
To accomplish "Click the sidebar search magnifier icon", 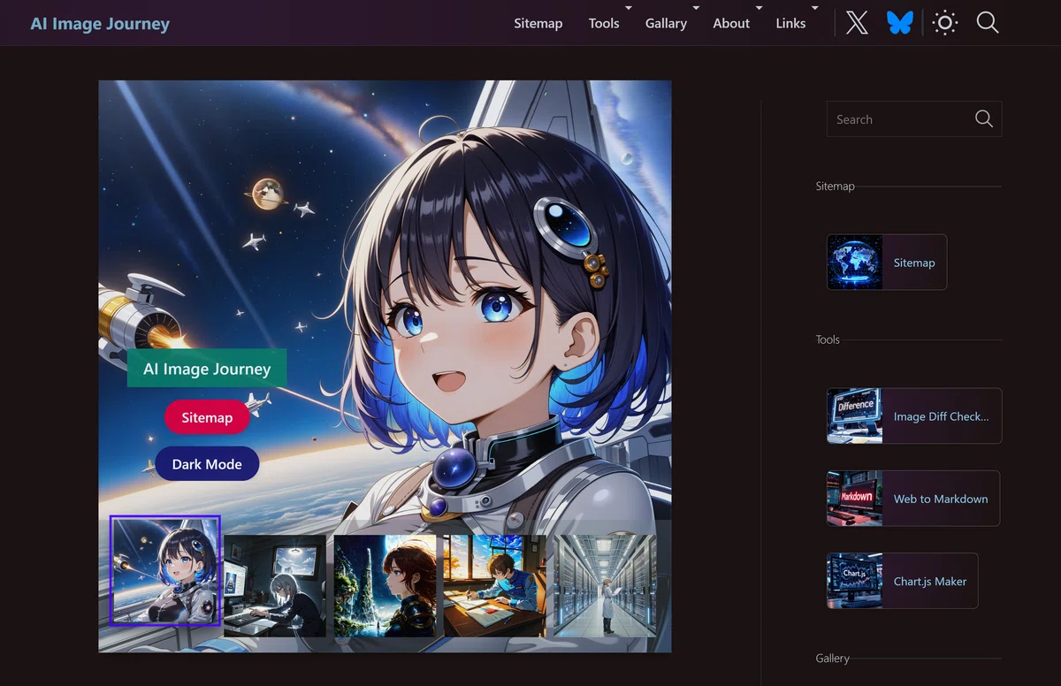I will pyautogui.click(x=984, y=119).
